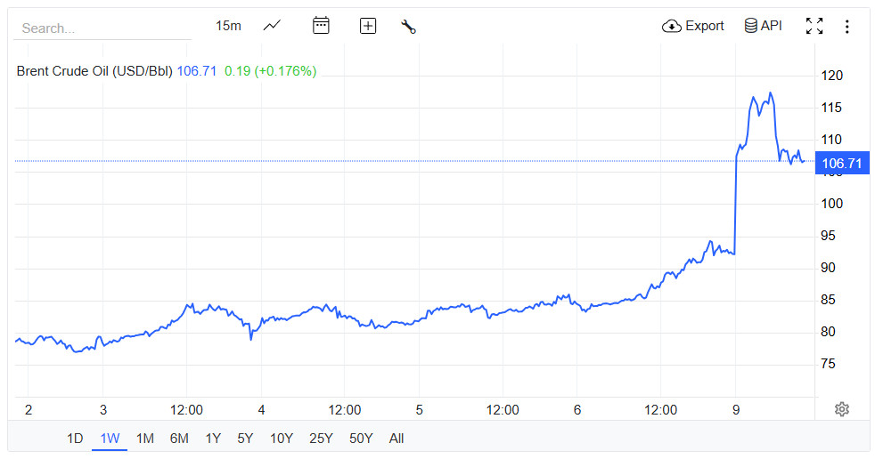The image size is (875, 459).
Task: Select the All time range tab
Action: tap(397, 438)
